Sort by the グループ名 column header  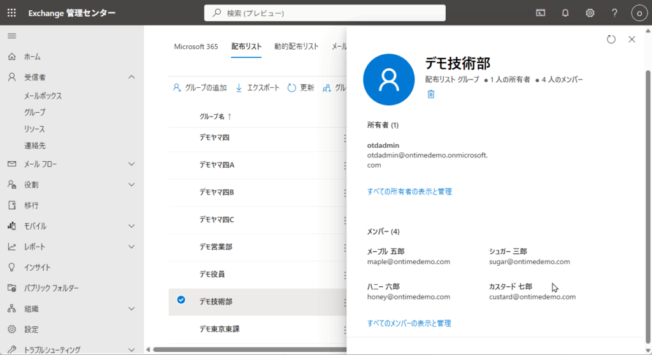pos(216,117)
